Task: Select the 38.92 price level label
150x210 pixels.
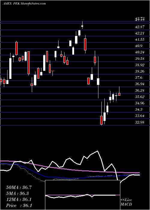Action: click(140, 65)
